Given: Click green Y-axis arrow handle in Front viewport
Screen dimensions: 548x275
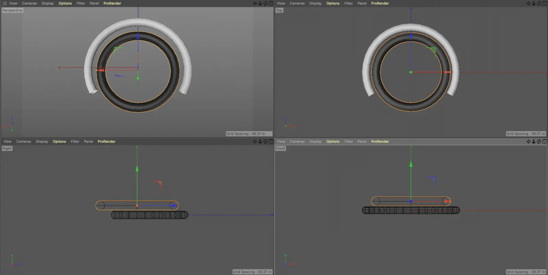Looking at the screenshot, I should [x=411, y=164].
